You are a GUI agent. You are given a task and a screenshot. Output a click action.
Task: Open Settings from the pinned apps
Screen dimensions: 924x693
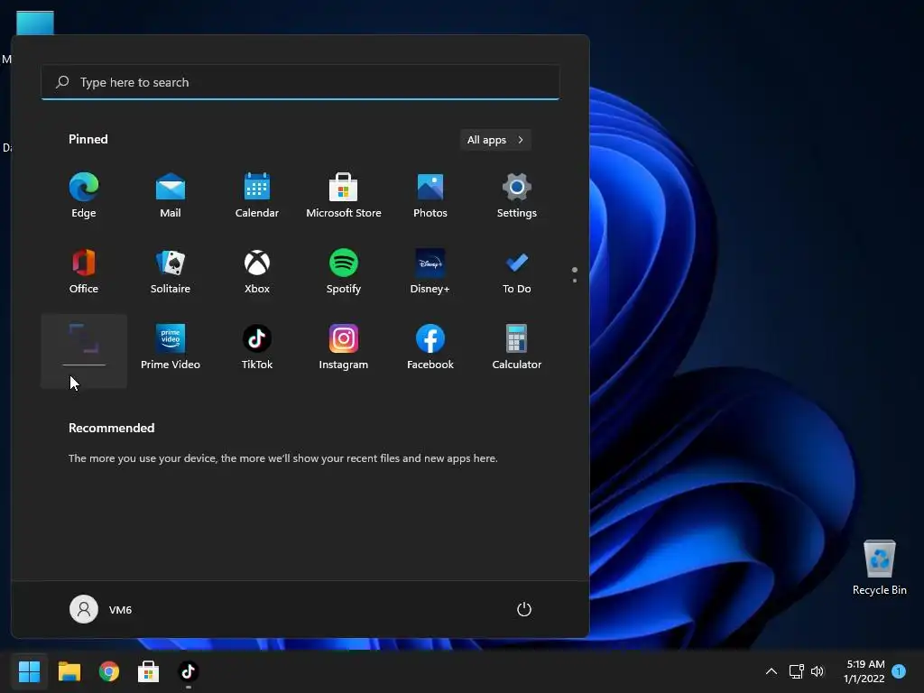[517, 195]
